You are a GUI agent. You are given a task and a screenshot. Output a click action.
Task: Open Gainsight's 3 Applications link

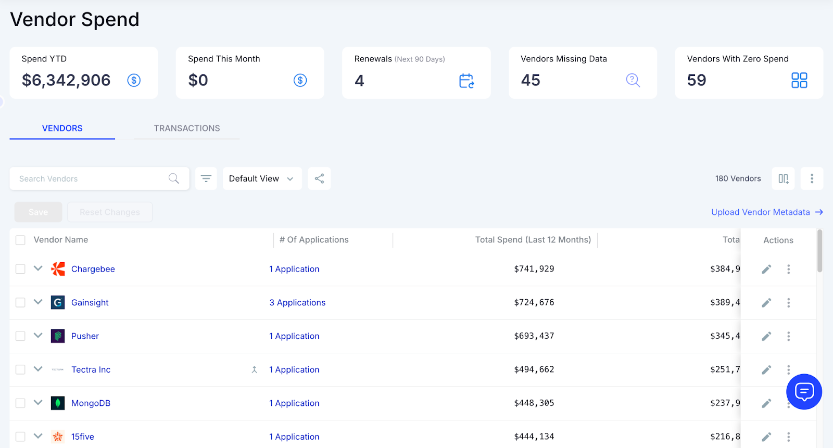click(297, 303)
